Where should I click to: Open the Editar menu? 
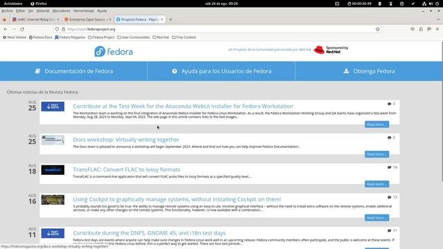pos(20,11)
